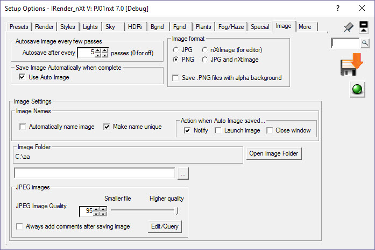Image resolution: width=375 pixels, height=250 pixels.
Task: Click the question mark help button
Action: click(x=337, y=9)
